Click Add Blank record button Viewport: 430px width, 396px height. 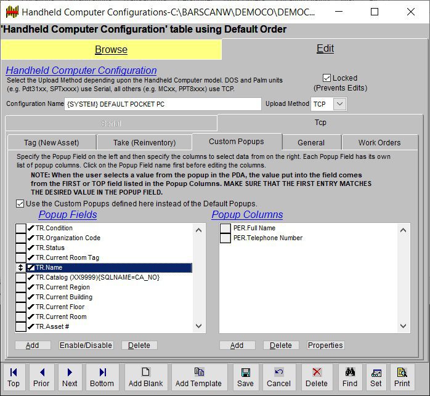pos(145,377)
